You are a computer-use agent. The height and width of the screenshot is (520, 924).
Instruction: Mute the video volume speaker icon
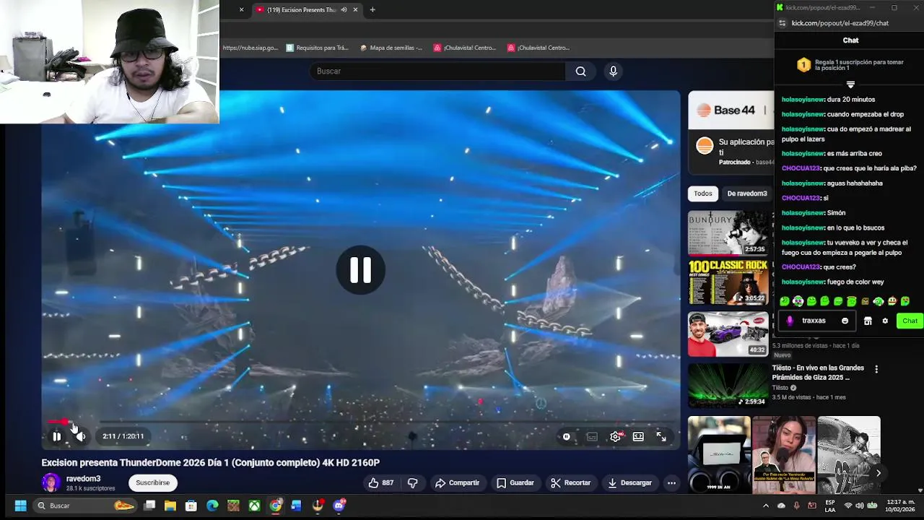(81, 436)
